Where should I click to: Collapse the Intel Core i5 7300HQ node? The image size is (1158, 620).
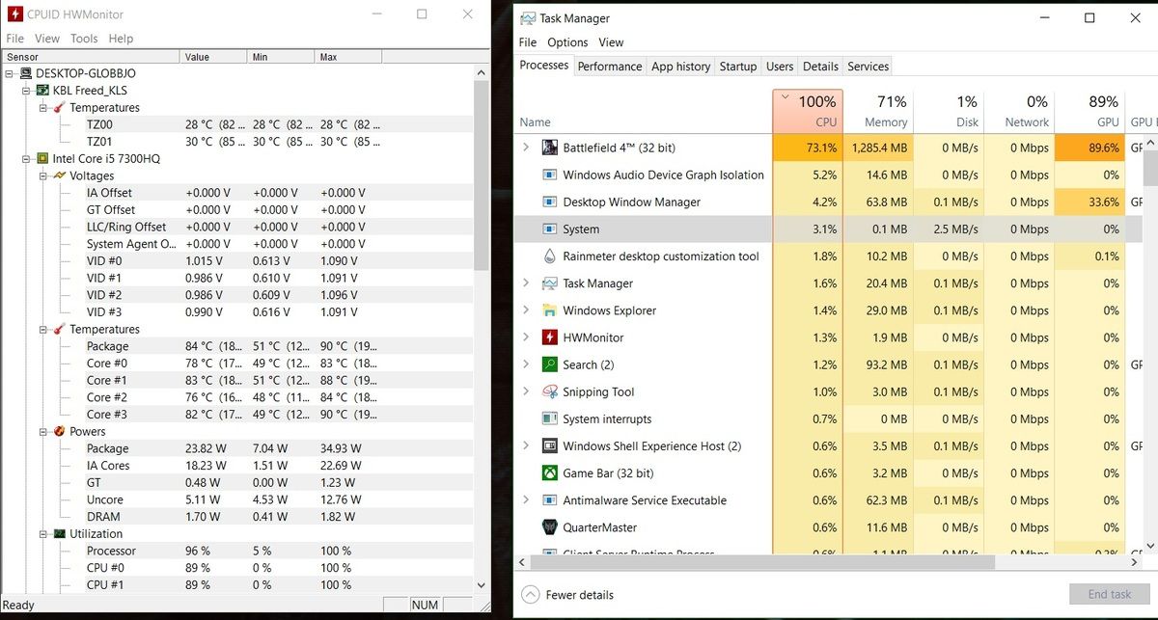[27, 158]
